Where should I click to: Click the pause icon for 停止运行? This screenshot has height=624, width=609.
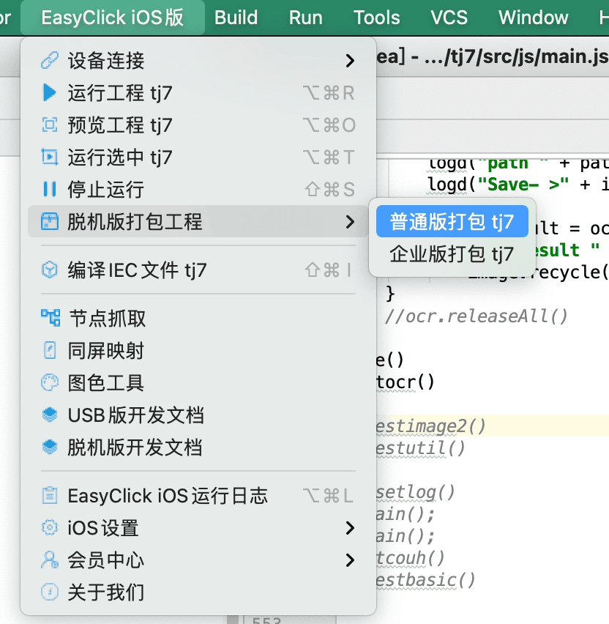point(50,189)
